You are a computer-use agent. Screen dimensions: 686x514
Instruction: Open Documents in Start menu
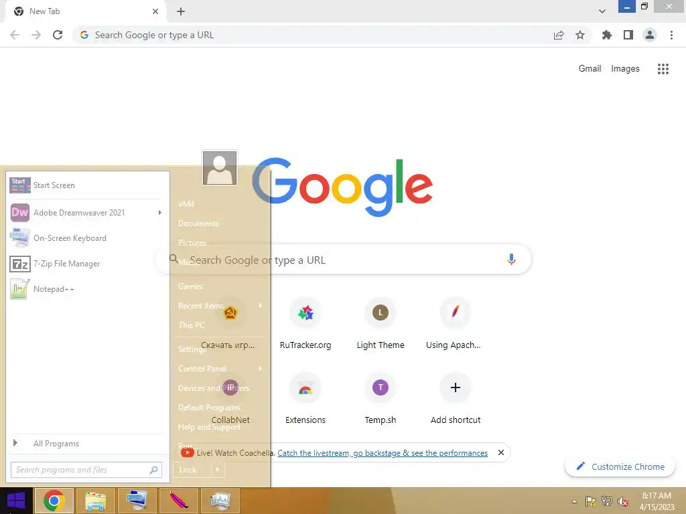tap(198, 224)
